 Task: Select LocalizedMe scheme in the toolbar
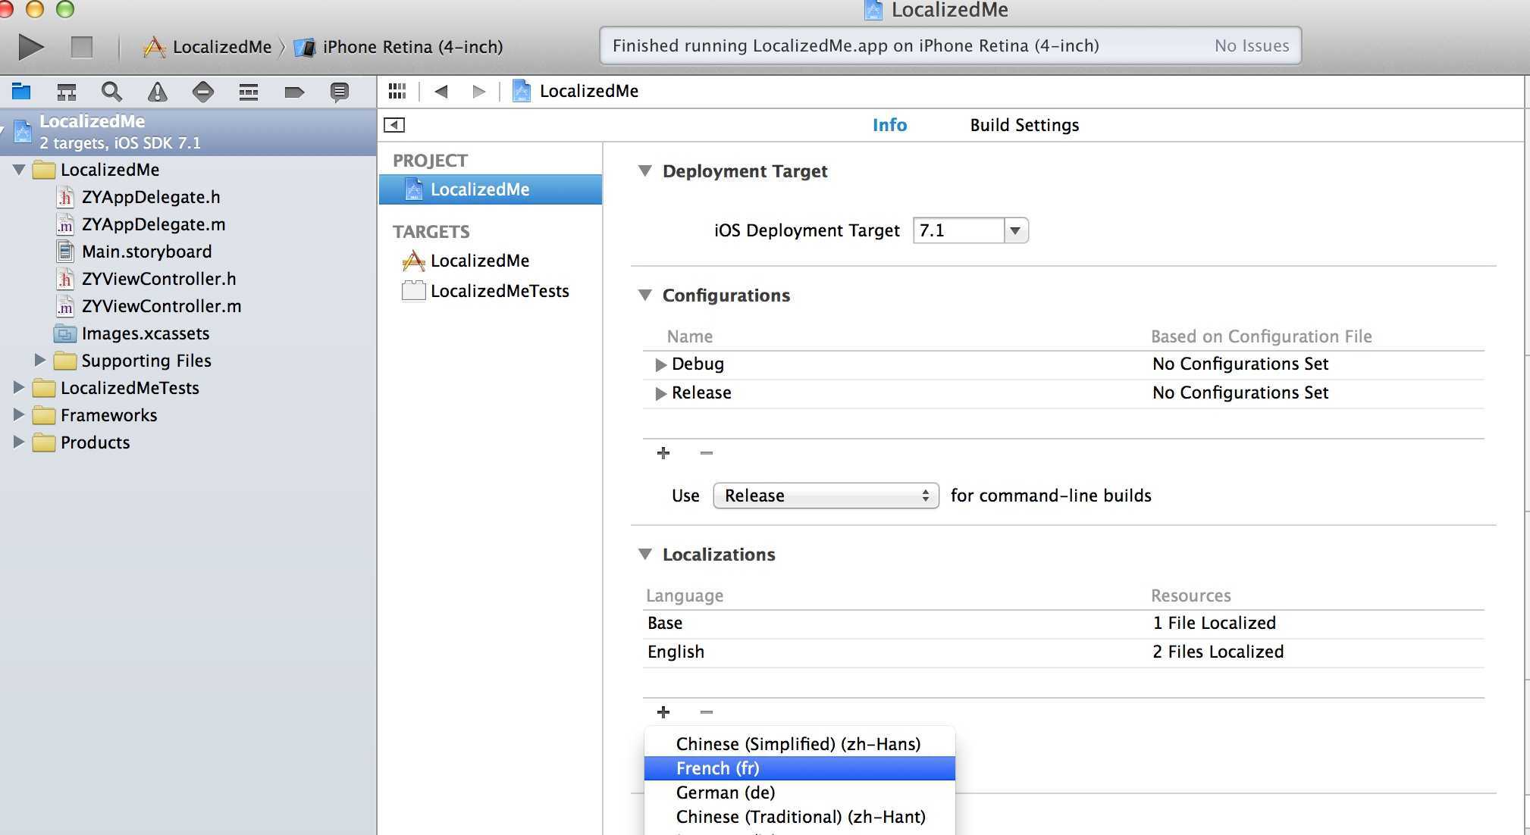[207, 47]
